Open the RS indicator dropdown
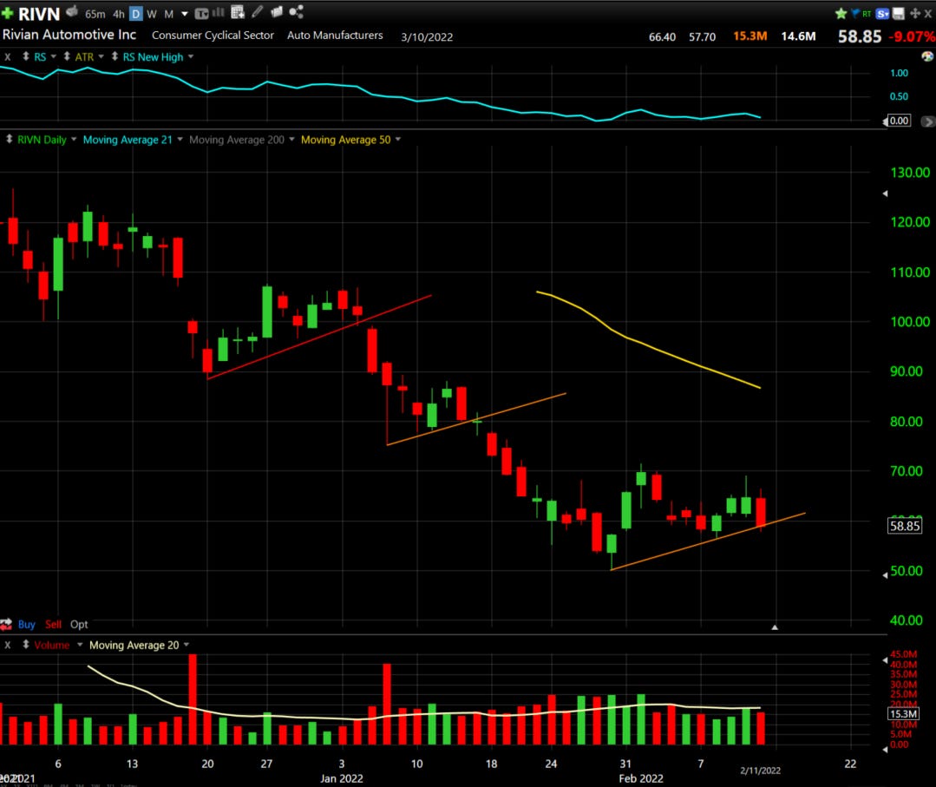Image resolution: width=936 pixels, height=787 pixels. (x=54, y=56)
